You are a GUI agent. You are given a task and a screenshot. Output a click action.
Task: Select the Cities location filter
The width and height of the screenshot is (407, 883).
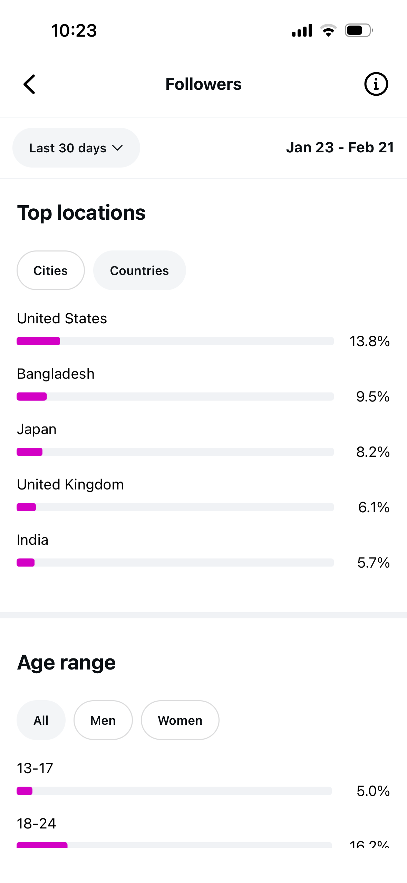click(51, 270)
